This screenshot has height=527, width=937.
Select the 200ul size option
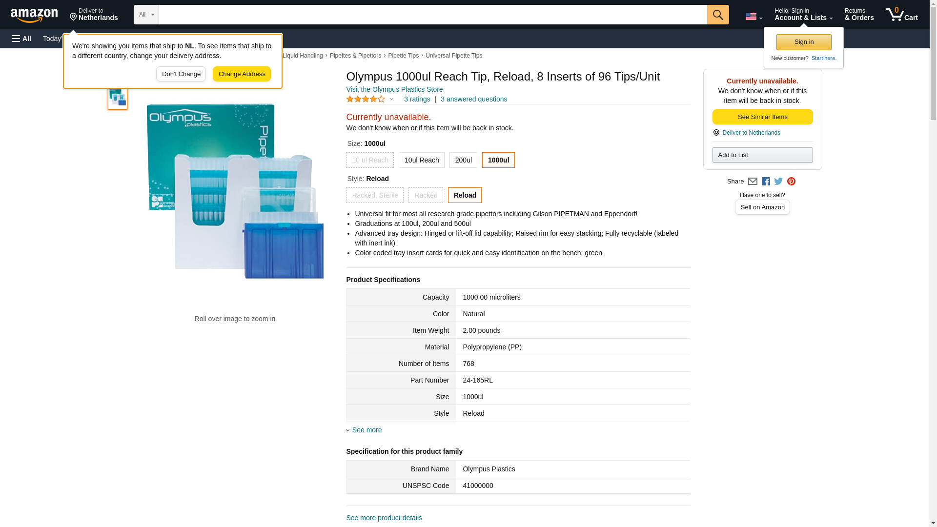coord(463,160)
